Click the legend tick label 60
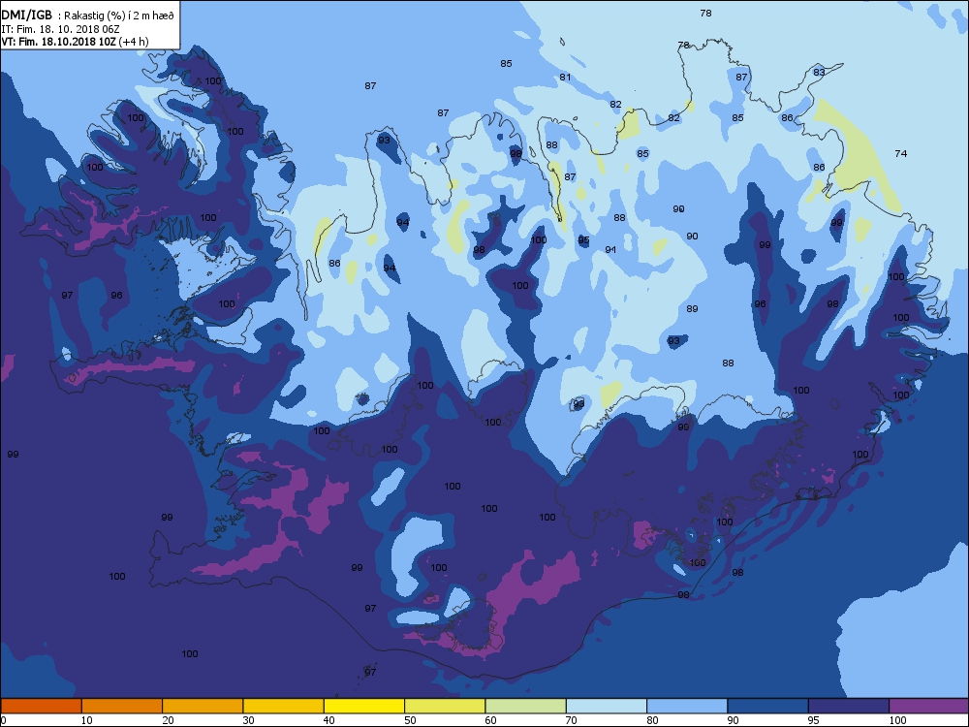Viewport: 969px width, 727px height. (490, 720)
